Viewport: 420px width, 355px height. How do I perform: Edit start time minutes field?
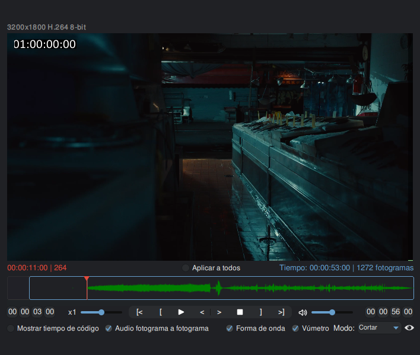click(x=25, y=312)
